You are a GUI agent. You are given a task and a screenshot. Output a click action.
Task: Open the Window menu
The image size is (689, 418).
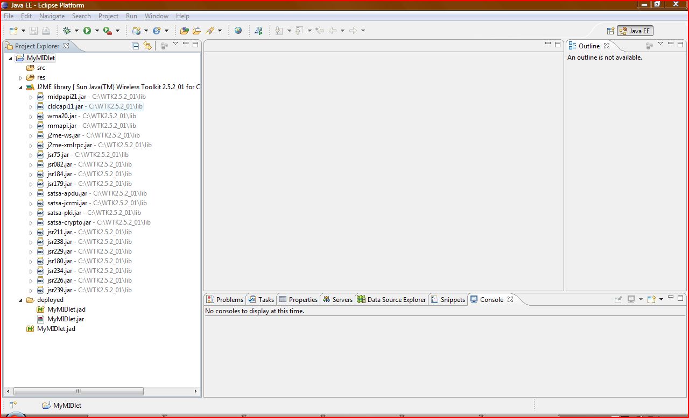click(x=156, y=16)
